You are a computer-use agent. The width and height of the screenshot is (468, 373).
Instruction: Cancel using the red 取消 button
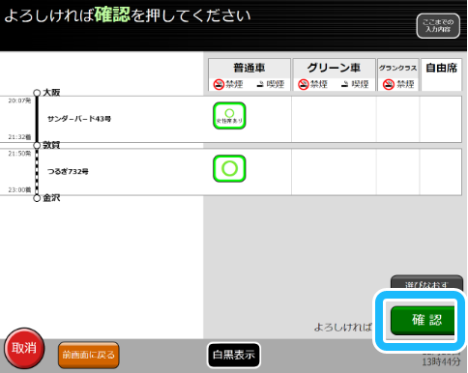[24, 348]
